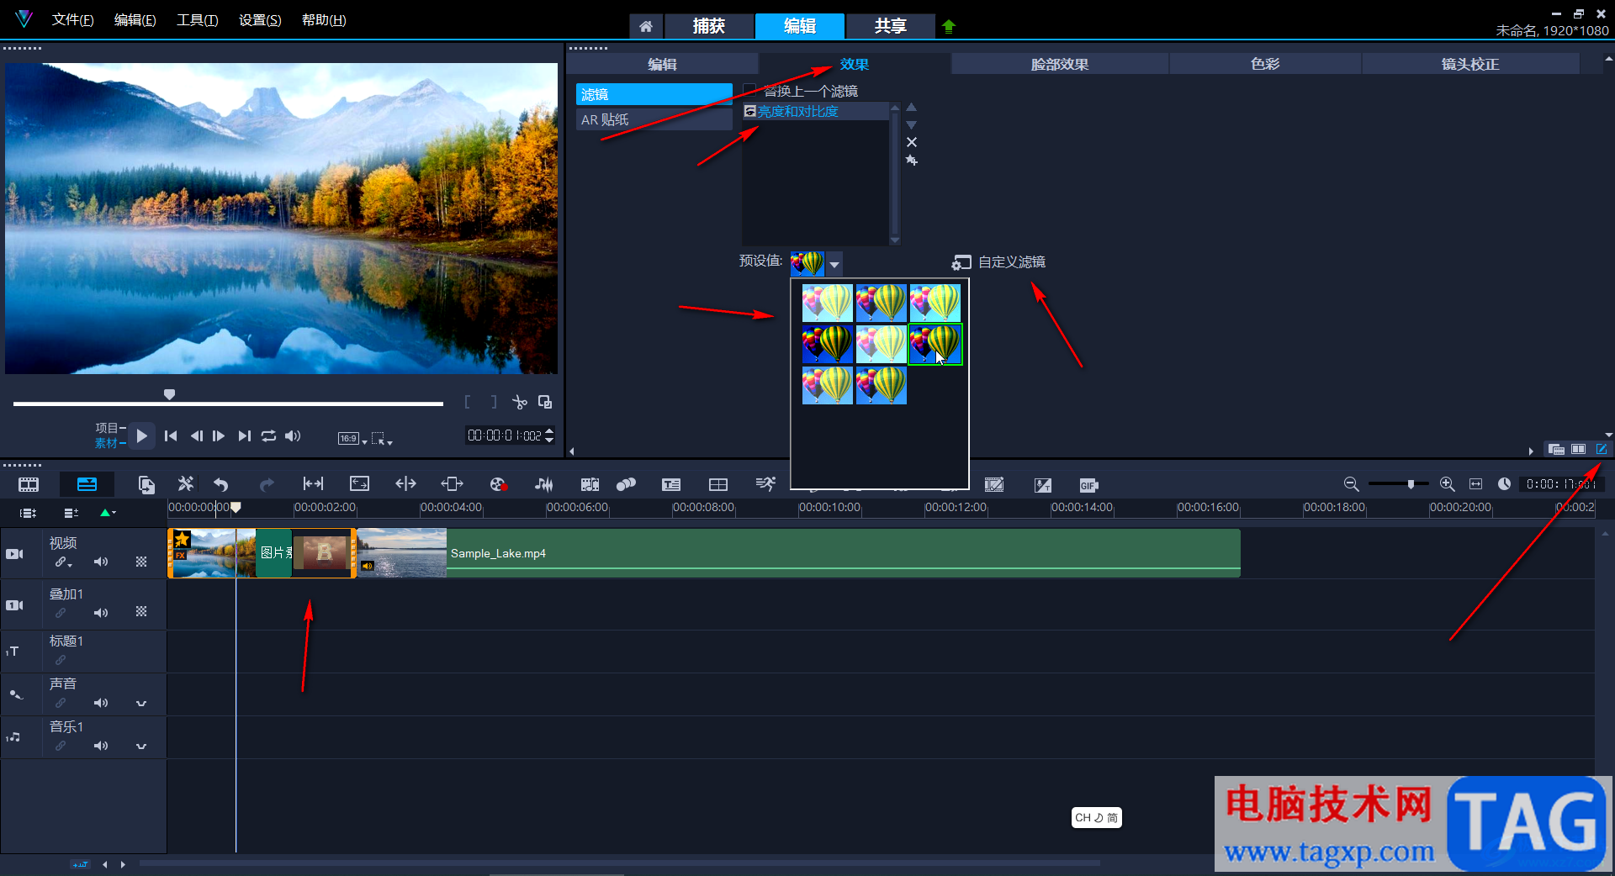Switch to the 捕获 workspace tab
1615x876 pixels.
click(x=708, y=26)
